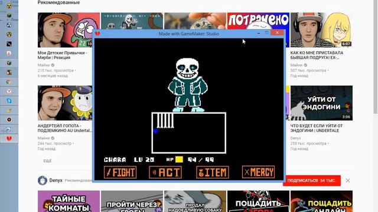Screen dimensions: 378x212
Task: Click the '94 / 99' HP value in the game
Action: tap(201, 160)
